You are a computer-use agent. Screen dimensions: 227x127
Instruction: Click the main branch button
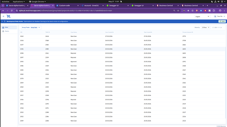pos(222,21)
